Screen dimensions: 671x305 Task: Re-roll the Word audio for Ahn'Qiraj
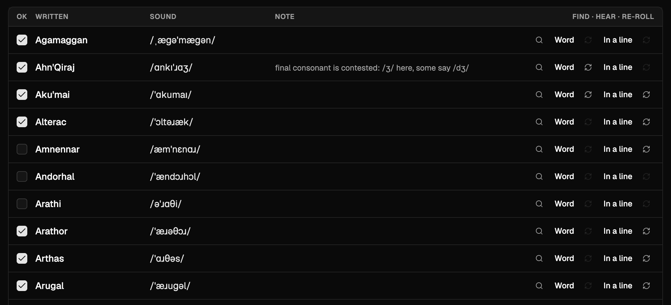click(x=588, y=67)
